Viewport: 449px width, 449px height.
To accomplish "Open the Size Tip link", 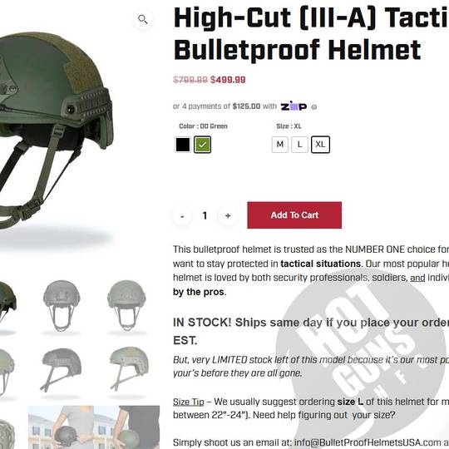I will 189,402.
